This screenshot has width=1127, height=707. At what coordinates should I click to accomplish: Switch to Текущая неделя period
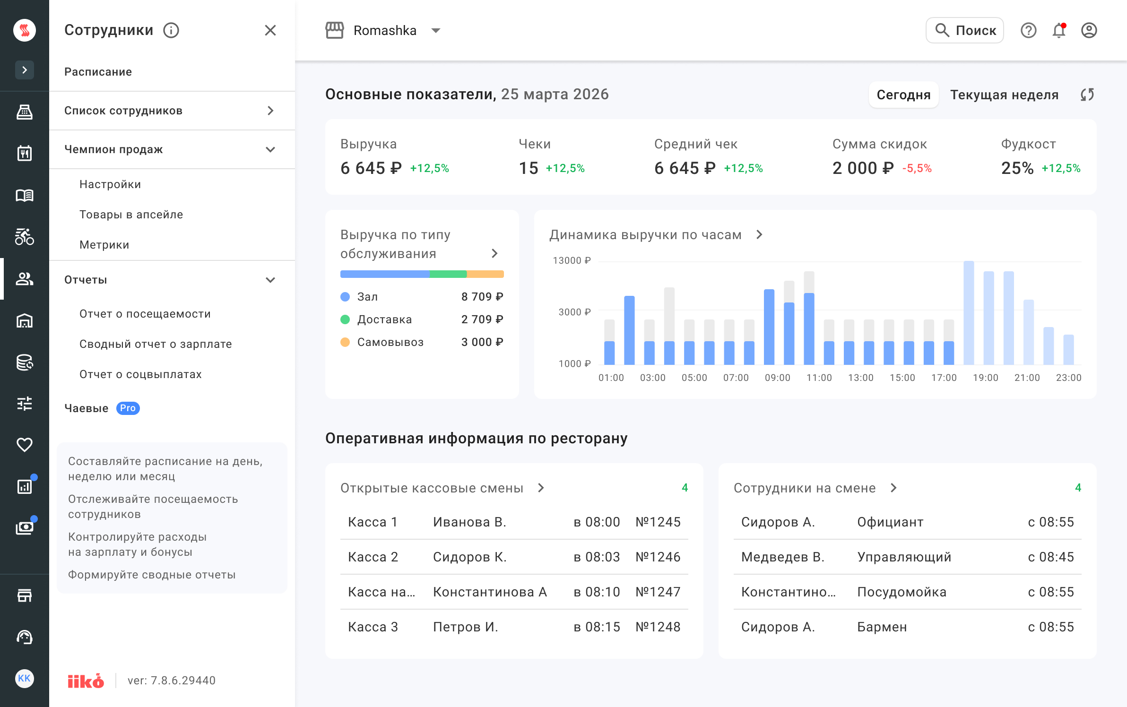(x=1004, y=95)
